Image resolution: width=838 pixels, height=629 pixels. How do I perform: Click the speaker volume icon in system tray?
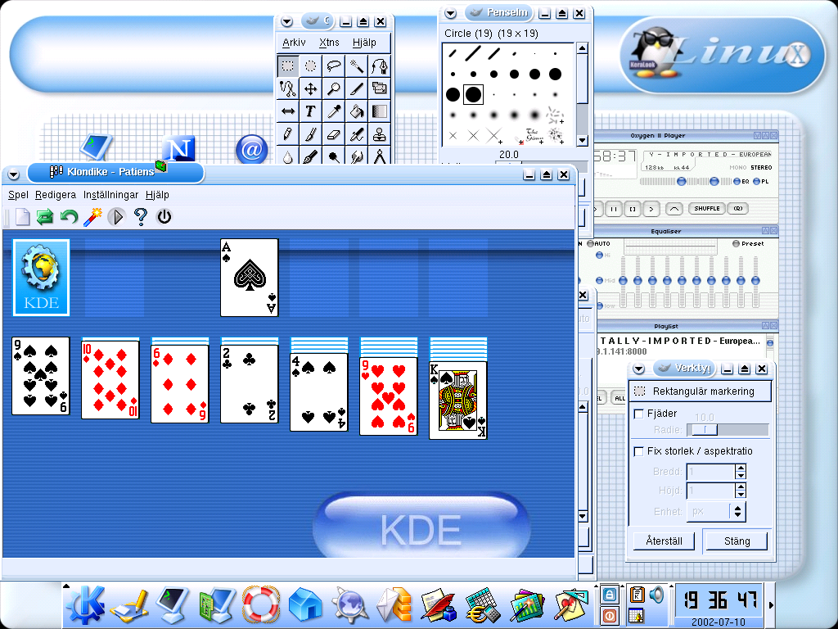pos(656,595)
